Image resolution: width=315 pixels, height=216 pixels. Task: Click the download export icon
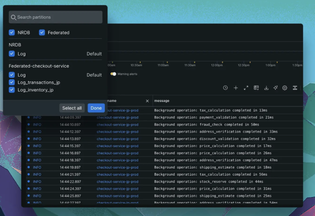point(266,88)
